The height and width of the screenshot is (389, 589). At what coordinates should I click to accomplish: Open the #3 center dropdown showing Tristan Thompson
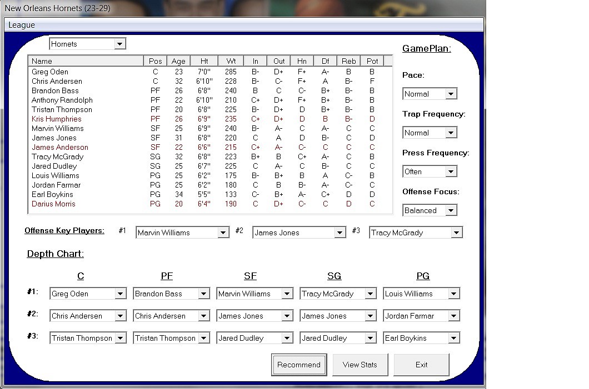pos(88,338)
